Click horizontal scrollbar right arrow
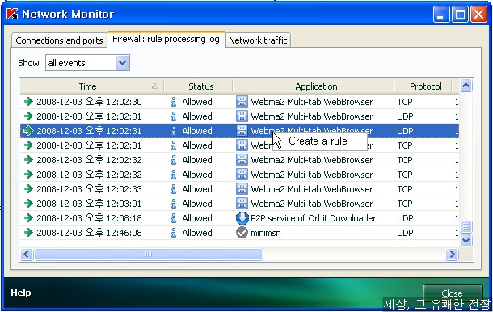 pos(452,254)
